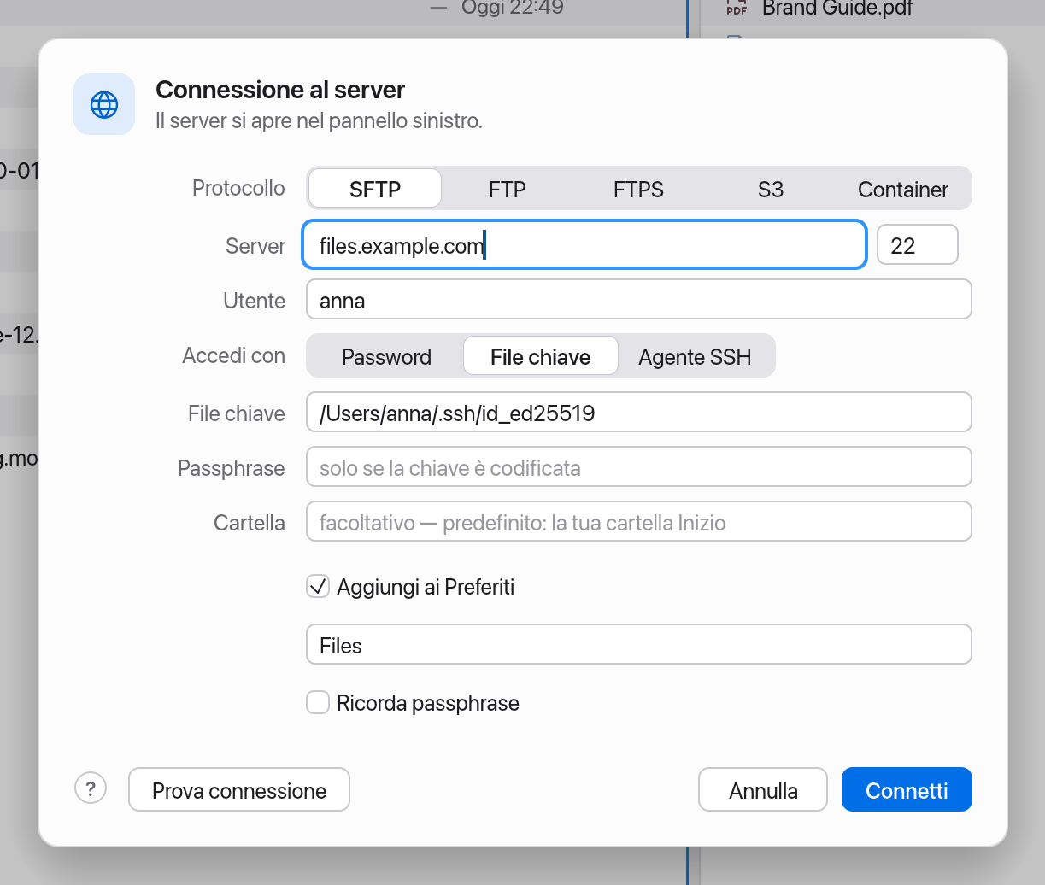The image size is (1045, 885).
Task: Select Brand Guide.pdf in background window
Action: (837, 9)
